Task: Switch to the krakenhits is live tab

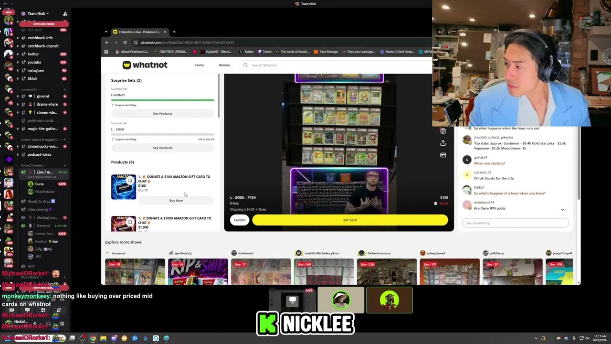Action: pos(140,32)
